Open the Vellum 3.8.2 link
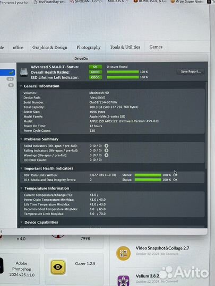 coord(148,276)
